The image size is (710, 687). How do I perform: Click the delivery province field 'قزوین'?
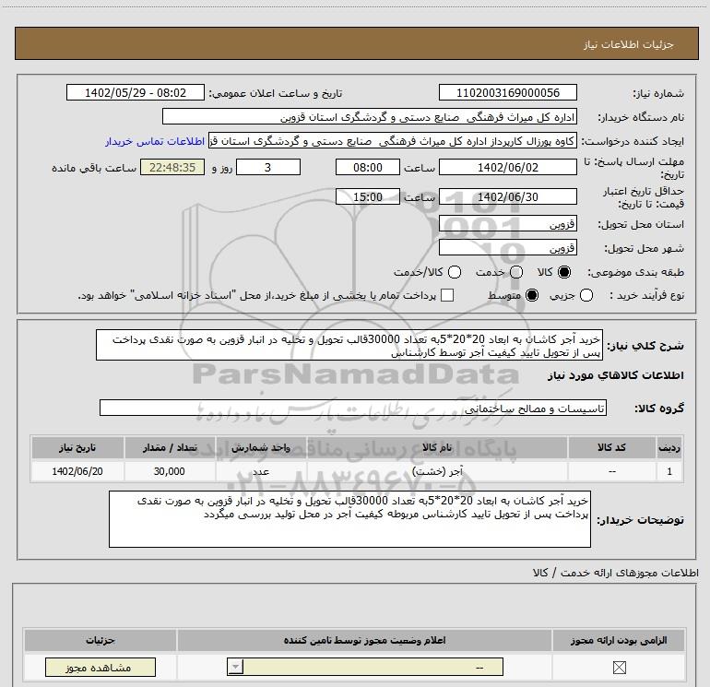tap(507, 224)
